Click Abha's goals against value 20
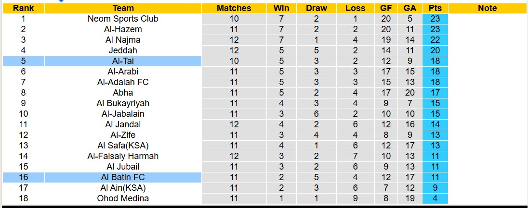Viewport: 528px width, 208px height. click(x=410, y=93)
